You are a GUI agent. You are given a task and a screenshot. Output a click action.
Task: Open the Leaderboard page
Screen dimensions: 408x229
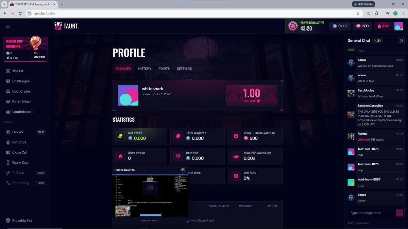(x=22, y=112)
